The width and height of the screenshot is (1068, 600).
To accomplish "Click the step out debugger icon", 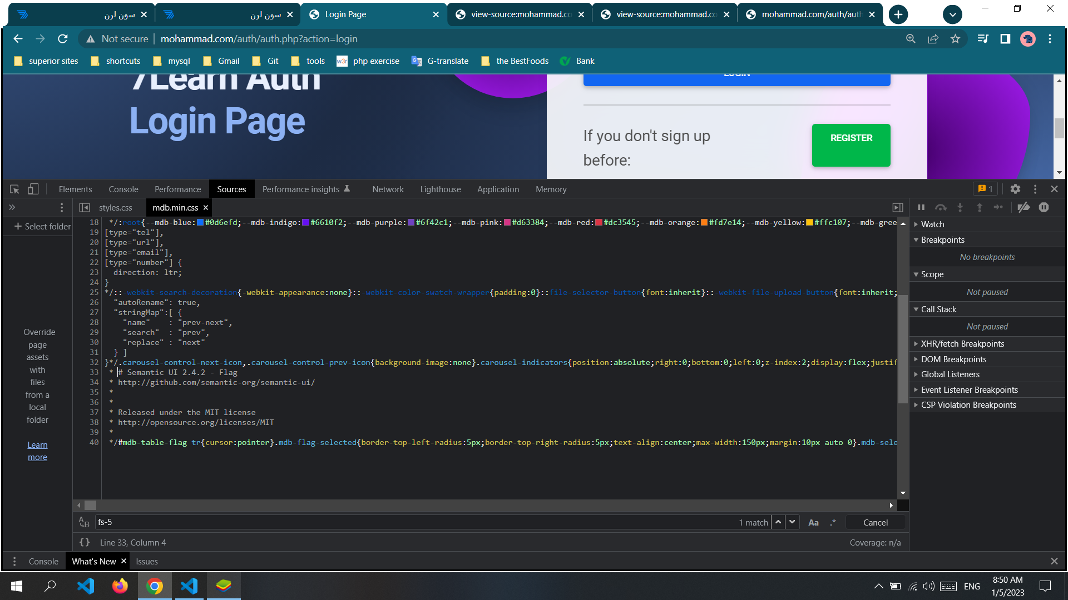I will coord(980,207).
